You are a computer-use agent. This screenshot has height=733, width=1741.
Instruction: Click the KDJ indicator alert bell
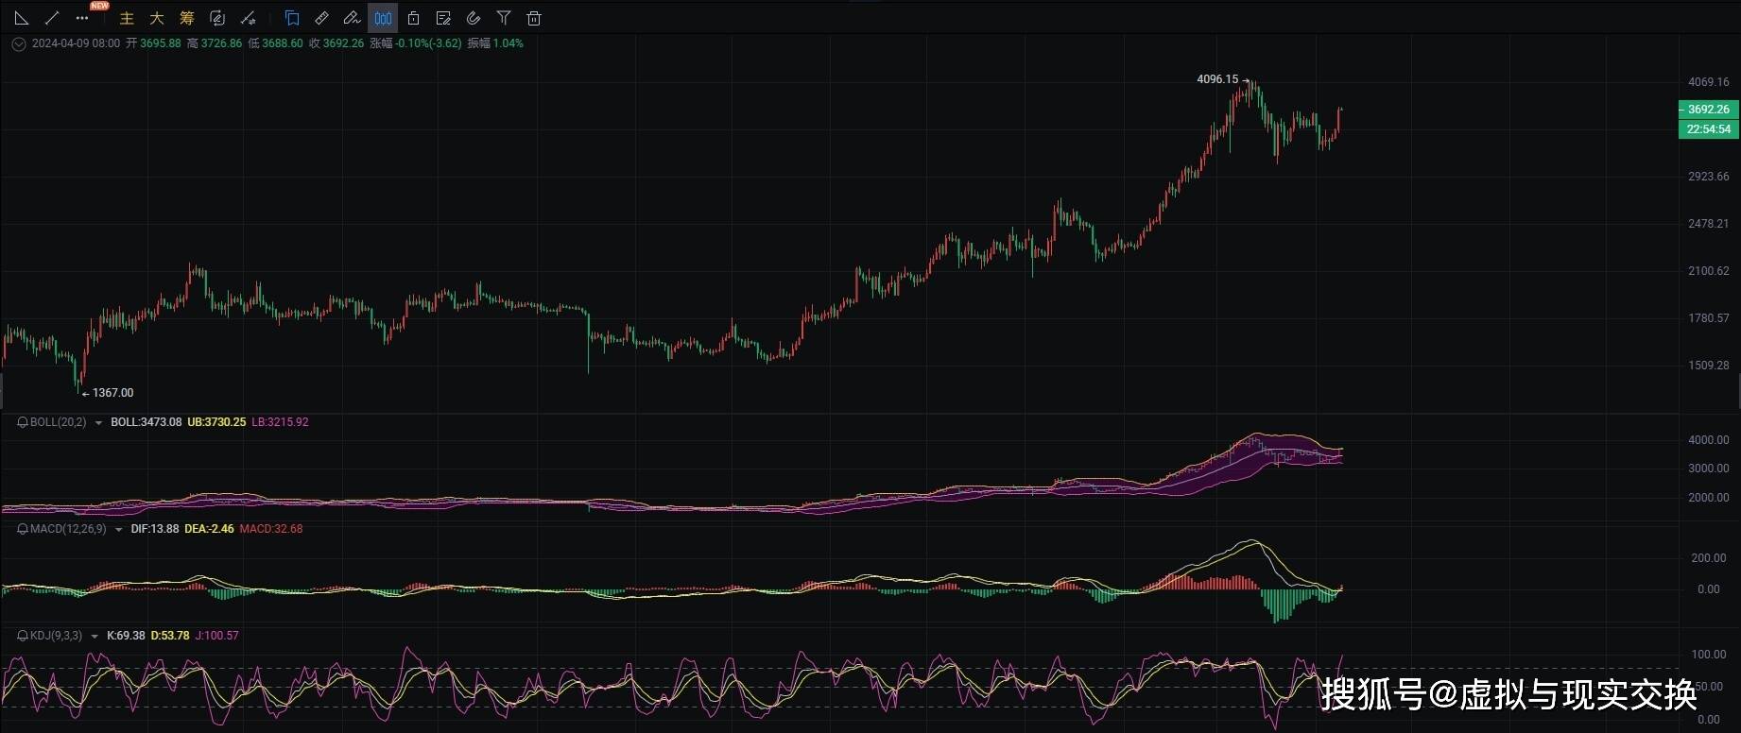[23, 636]
